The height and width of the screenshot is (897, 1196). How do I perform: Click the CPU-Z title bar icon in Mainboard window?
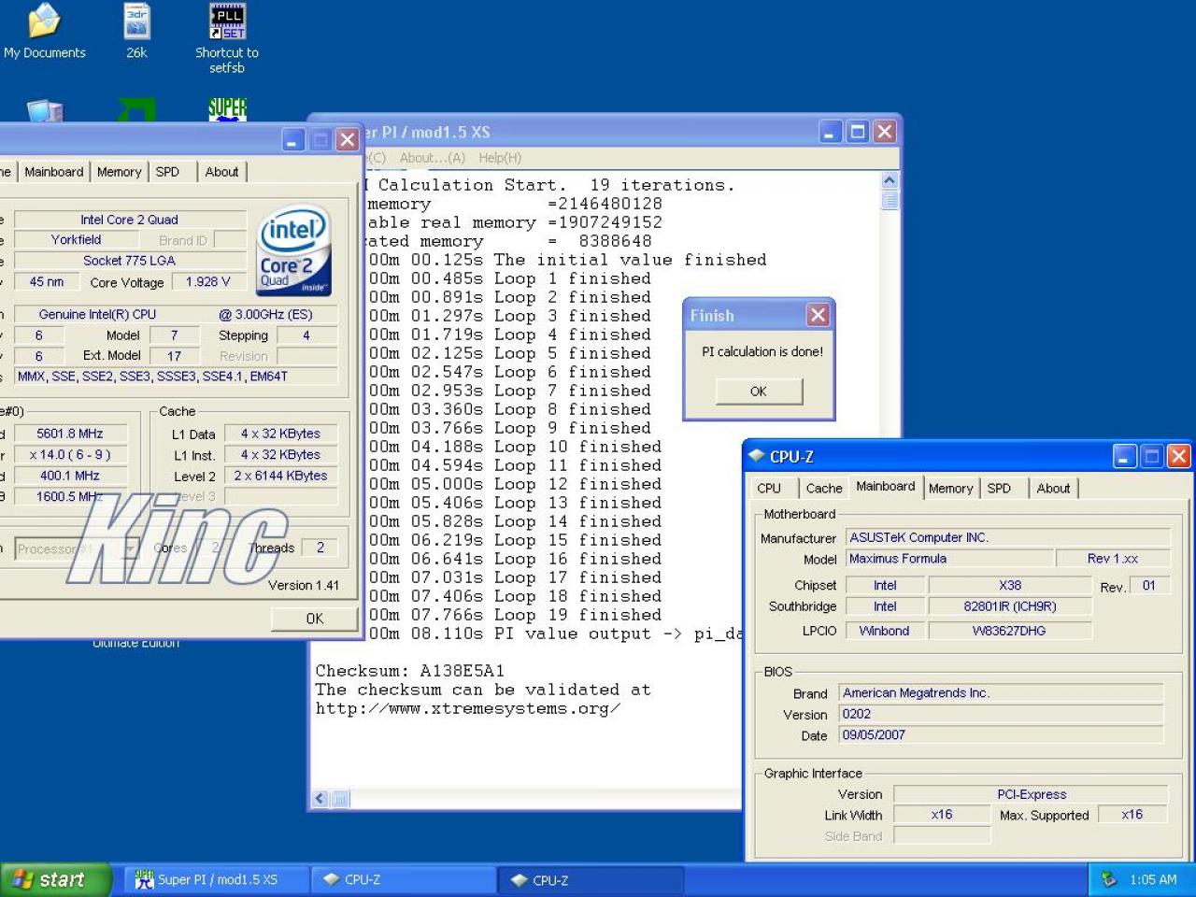click(757, 456)
